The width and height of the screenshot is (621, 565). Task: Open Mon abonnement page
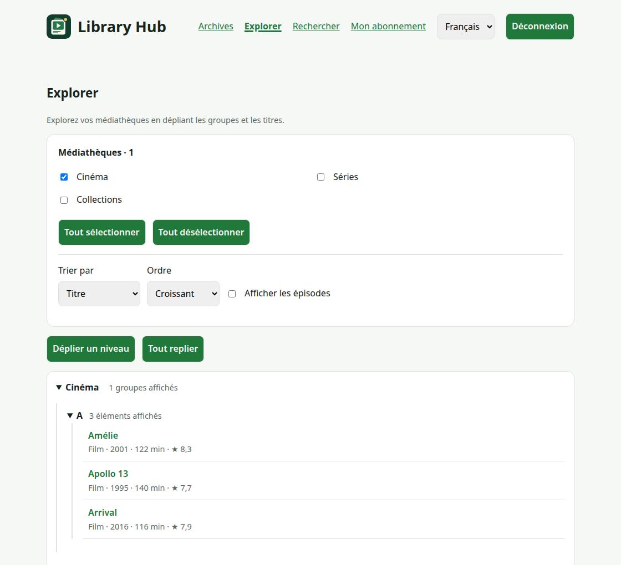[388, 26]
